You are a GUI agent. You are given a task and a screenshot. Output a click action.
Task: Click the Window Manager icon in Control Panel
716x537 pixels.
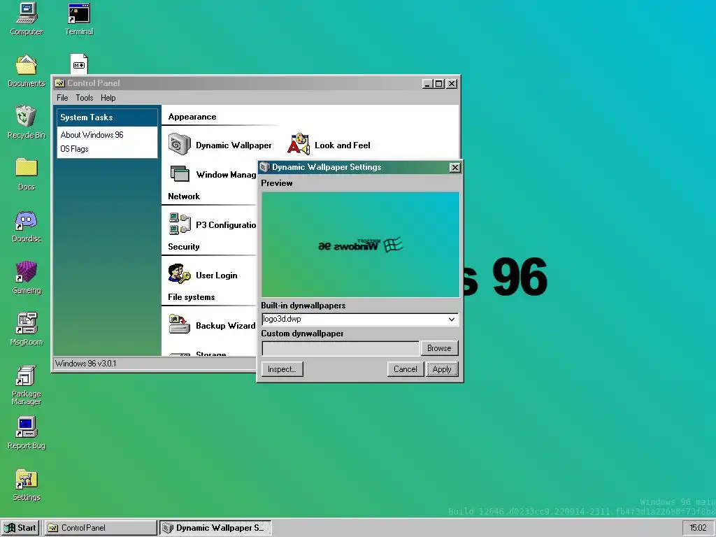tap(180, 174)
